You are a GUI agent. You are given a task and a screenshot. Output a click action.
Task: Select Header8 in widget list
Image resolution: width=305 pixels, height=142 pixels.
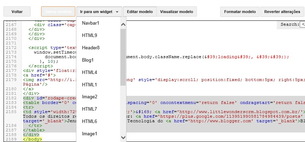(x=98, y=48)
